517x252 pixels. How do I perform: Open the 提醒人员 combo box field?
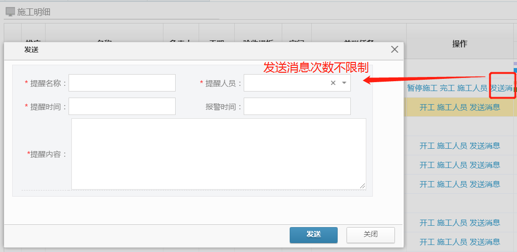coord(286,83)
